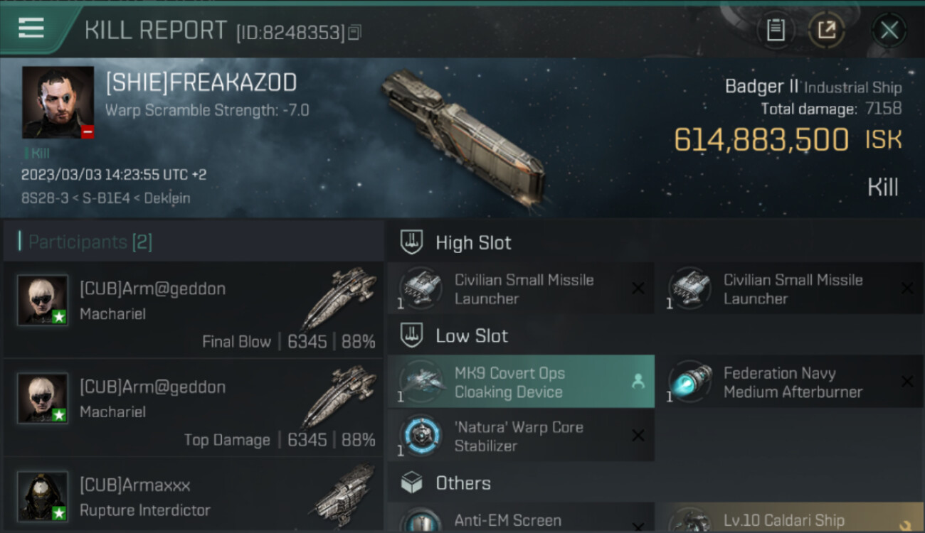Select the Anti-EM Screen item

[x=521, y=518]
